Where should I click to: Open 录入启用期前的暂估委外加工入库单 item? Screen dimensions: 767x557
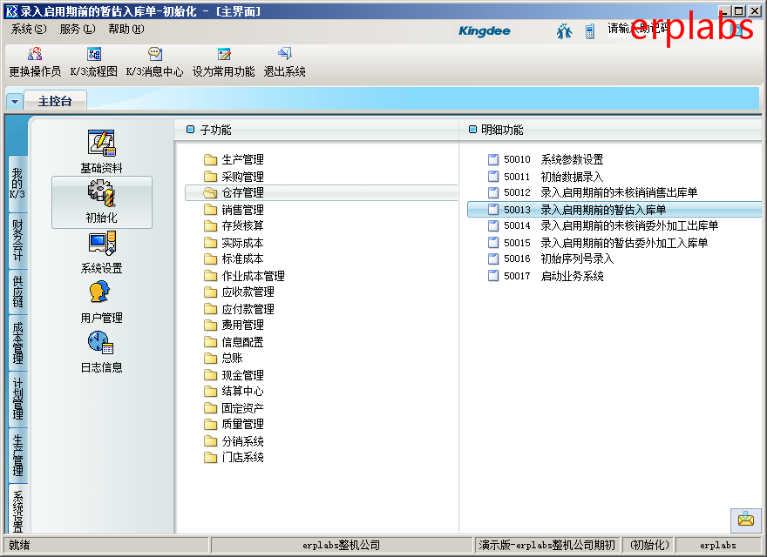[x=624, y=243]
